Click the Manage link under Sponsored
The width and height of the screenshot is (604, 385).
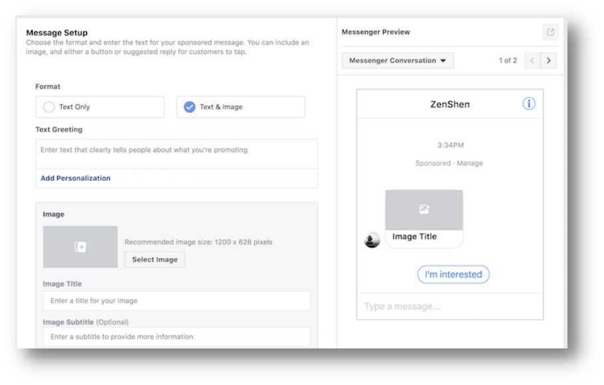point(470,163)
